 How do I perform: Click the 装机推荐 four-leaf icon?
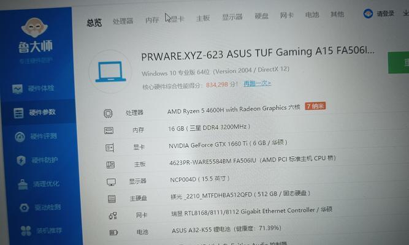(x=26, y=231)
